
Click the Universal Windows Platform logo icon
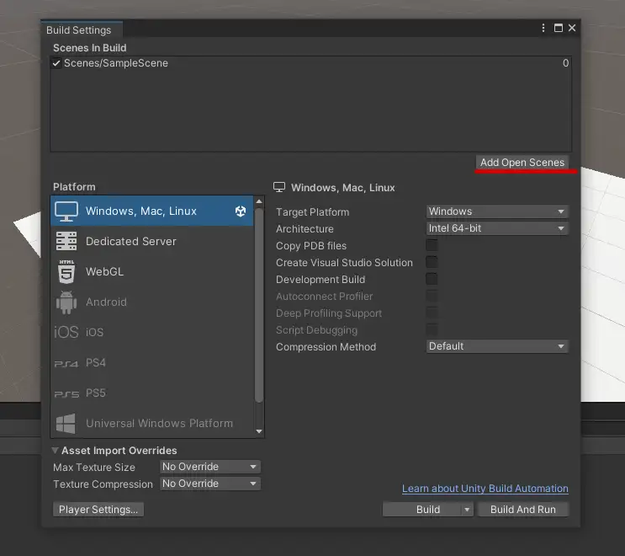click(x=66, y=423)
